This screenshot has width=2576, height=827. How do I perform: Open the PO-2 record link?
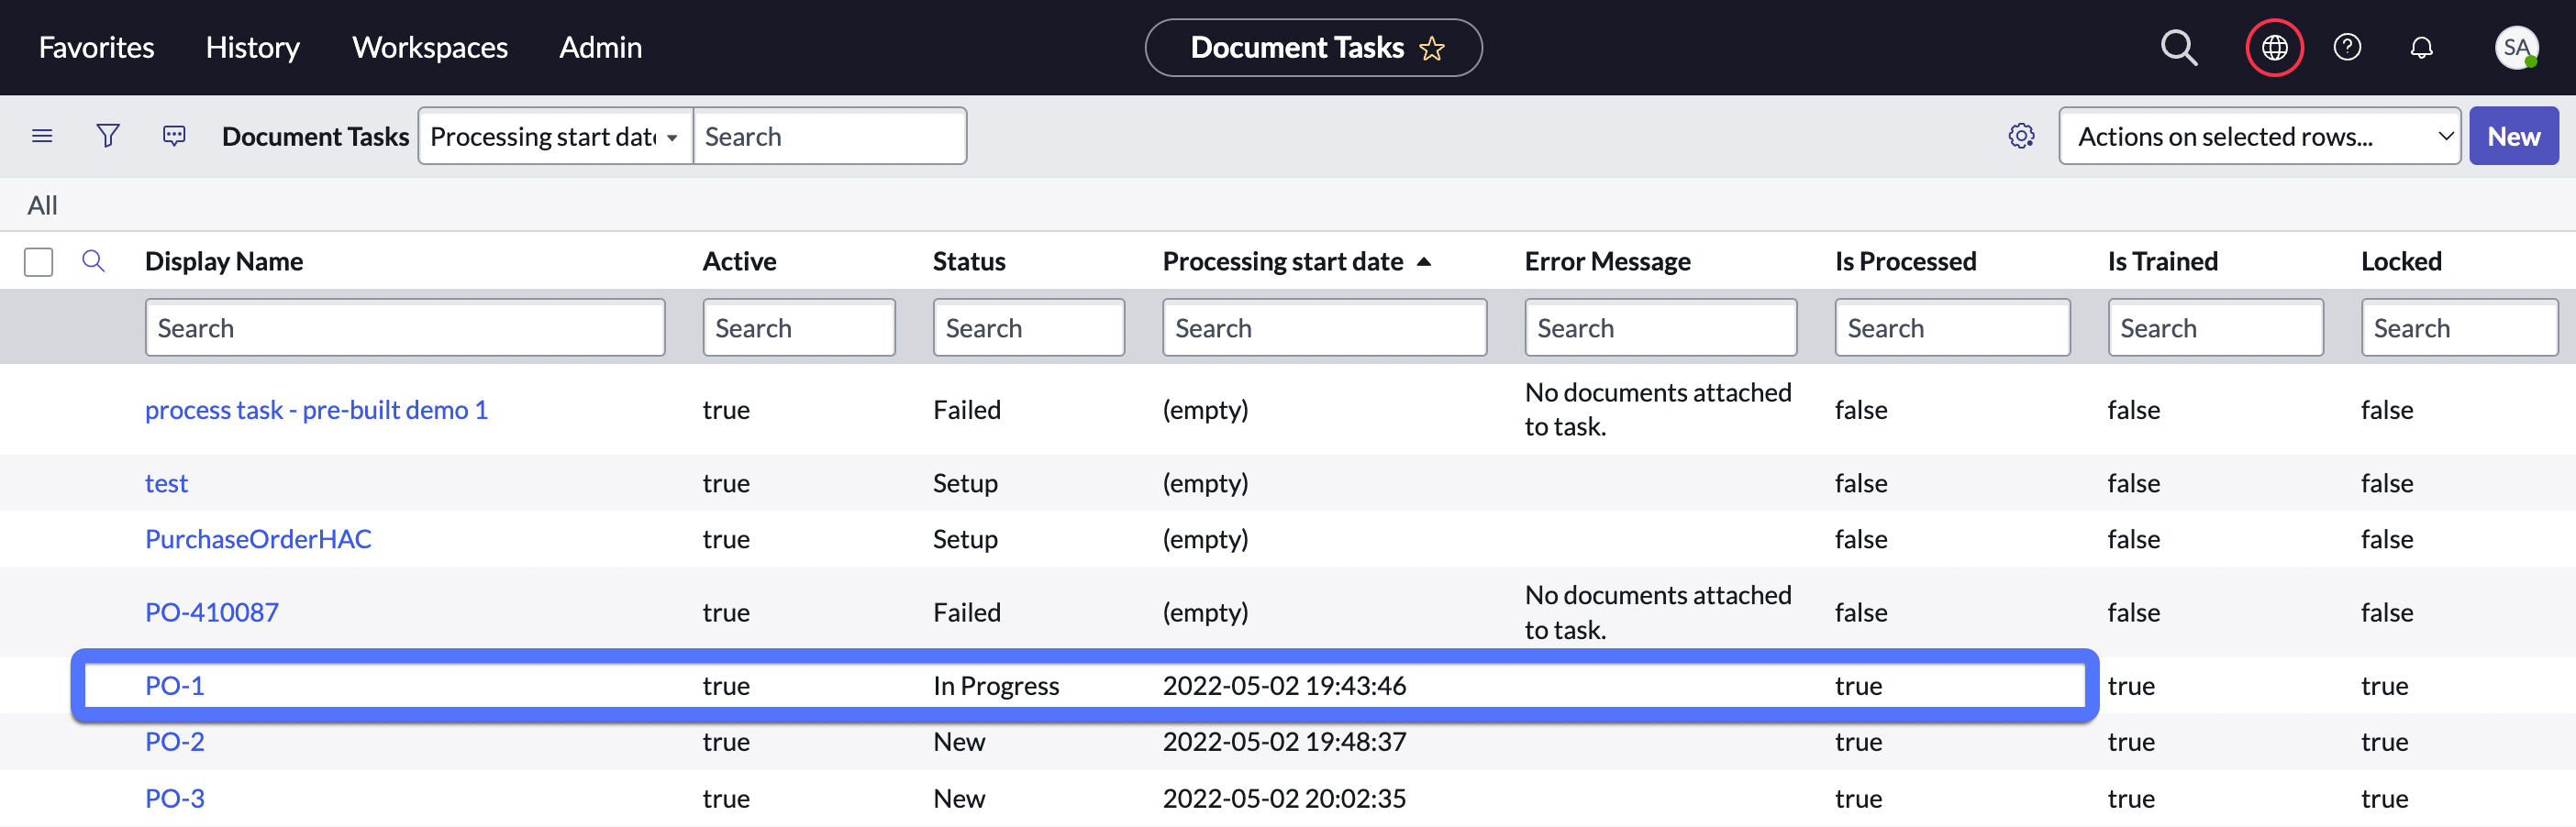(174, 741)
